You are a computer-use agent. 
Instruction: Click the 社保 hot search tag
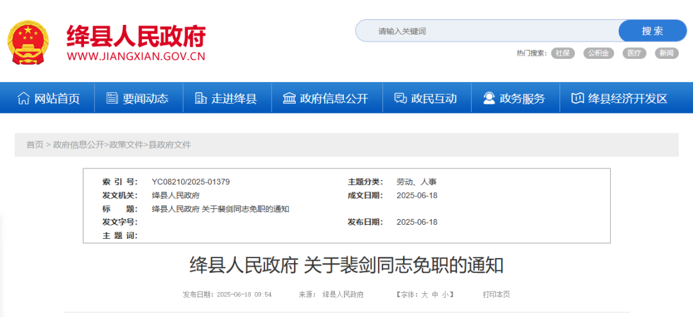click(563, 53)
